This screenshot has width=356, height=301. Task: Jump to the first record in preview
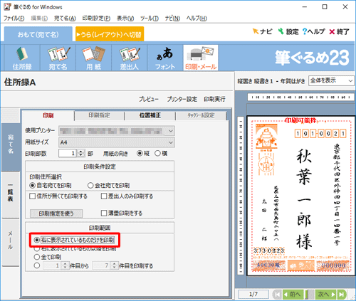click(277, 295)
